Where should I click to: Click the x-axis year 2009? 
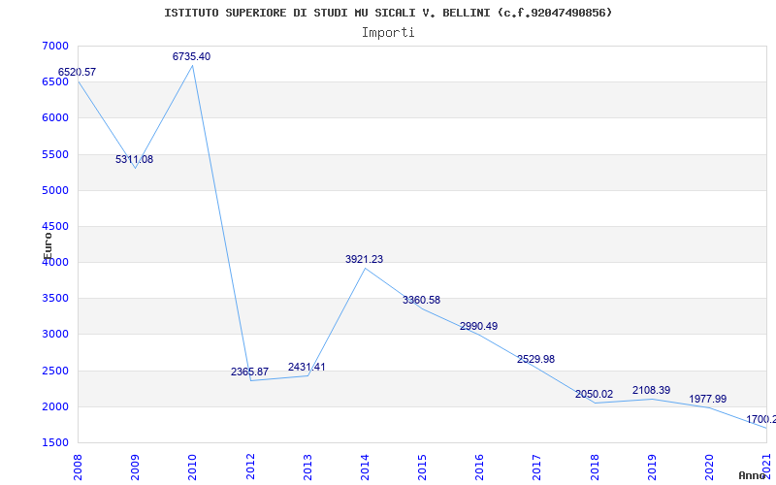tap(135, 468)
